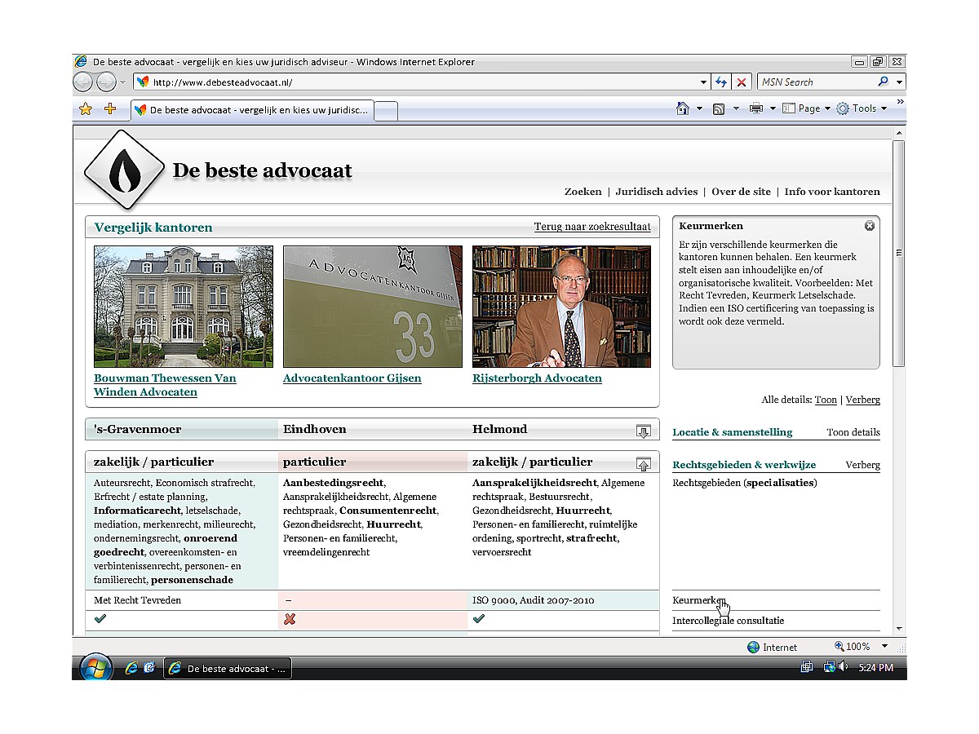Image resolution: width=979 pixels, height=734 pixels.
Task: Refresh the current webpage
Action: tap(721, 82)
